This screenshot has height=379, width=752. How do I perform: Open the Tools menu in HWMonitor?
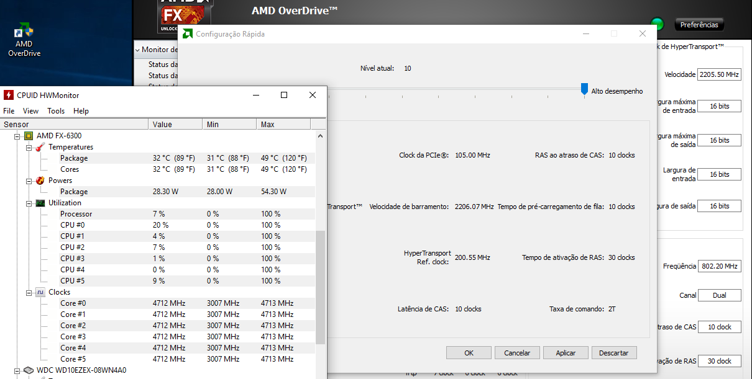click(56, 111)
